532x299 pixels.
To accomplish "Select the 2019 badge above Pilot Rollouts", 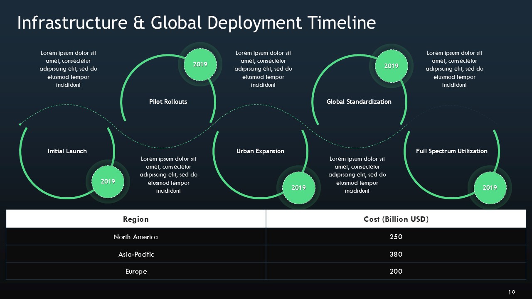I will point(200,64).
